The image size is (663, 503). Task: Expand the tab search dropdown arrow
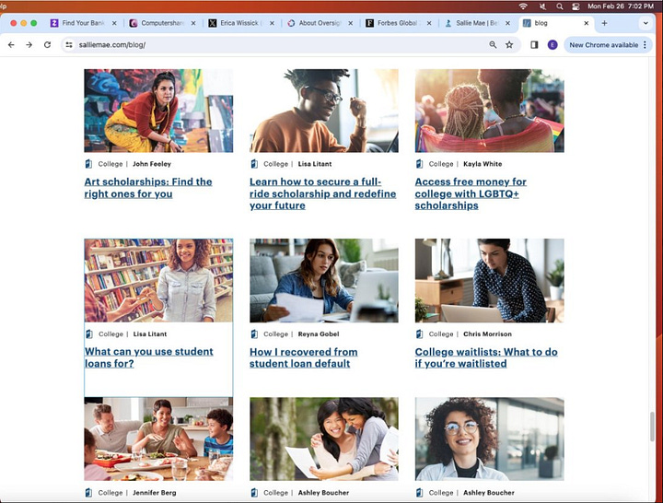tap(646, 23)
